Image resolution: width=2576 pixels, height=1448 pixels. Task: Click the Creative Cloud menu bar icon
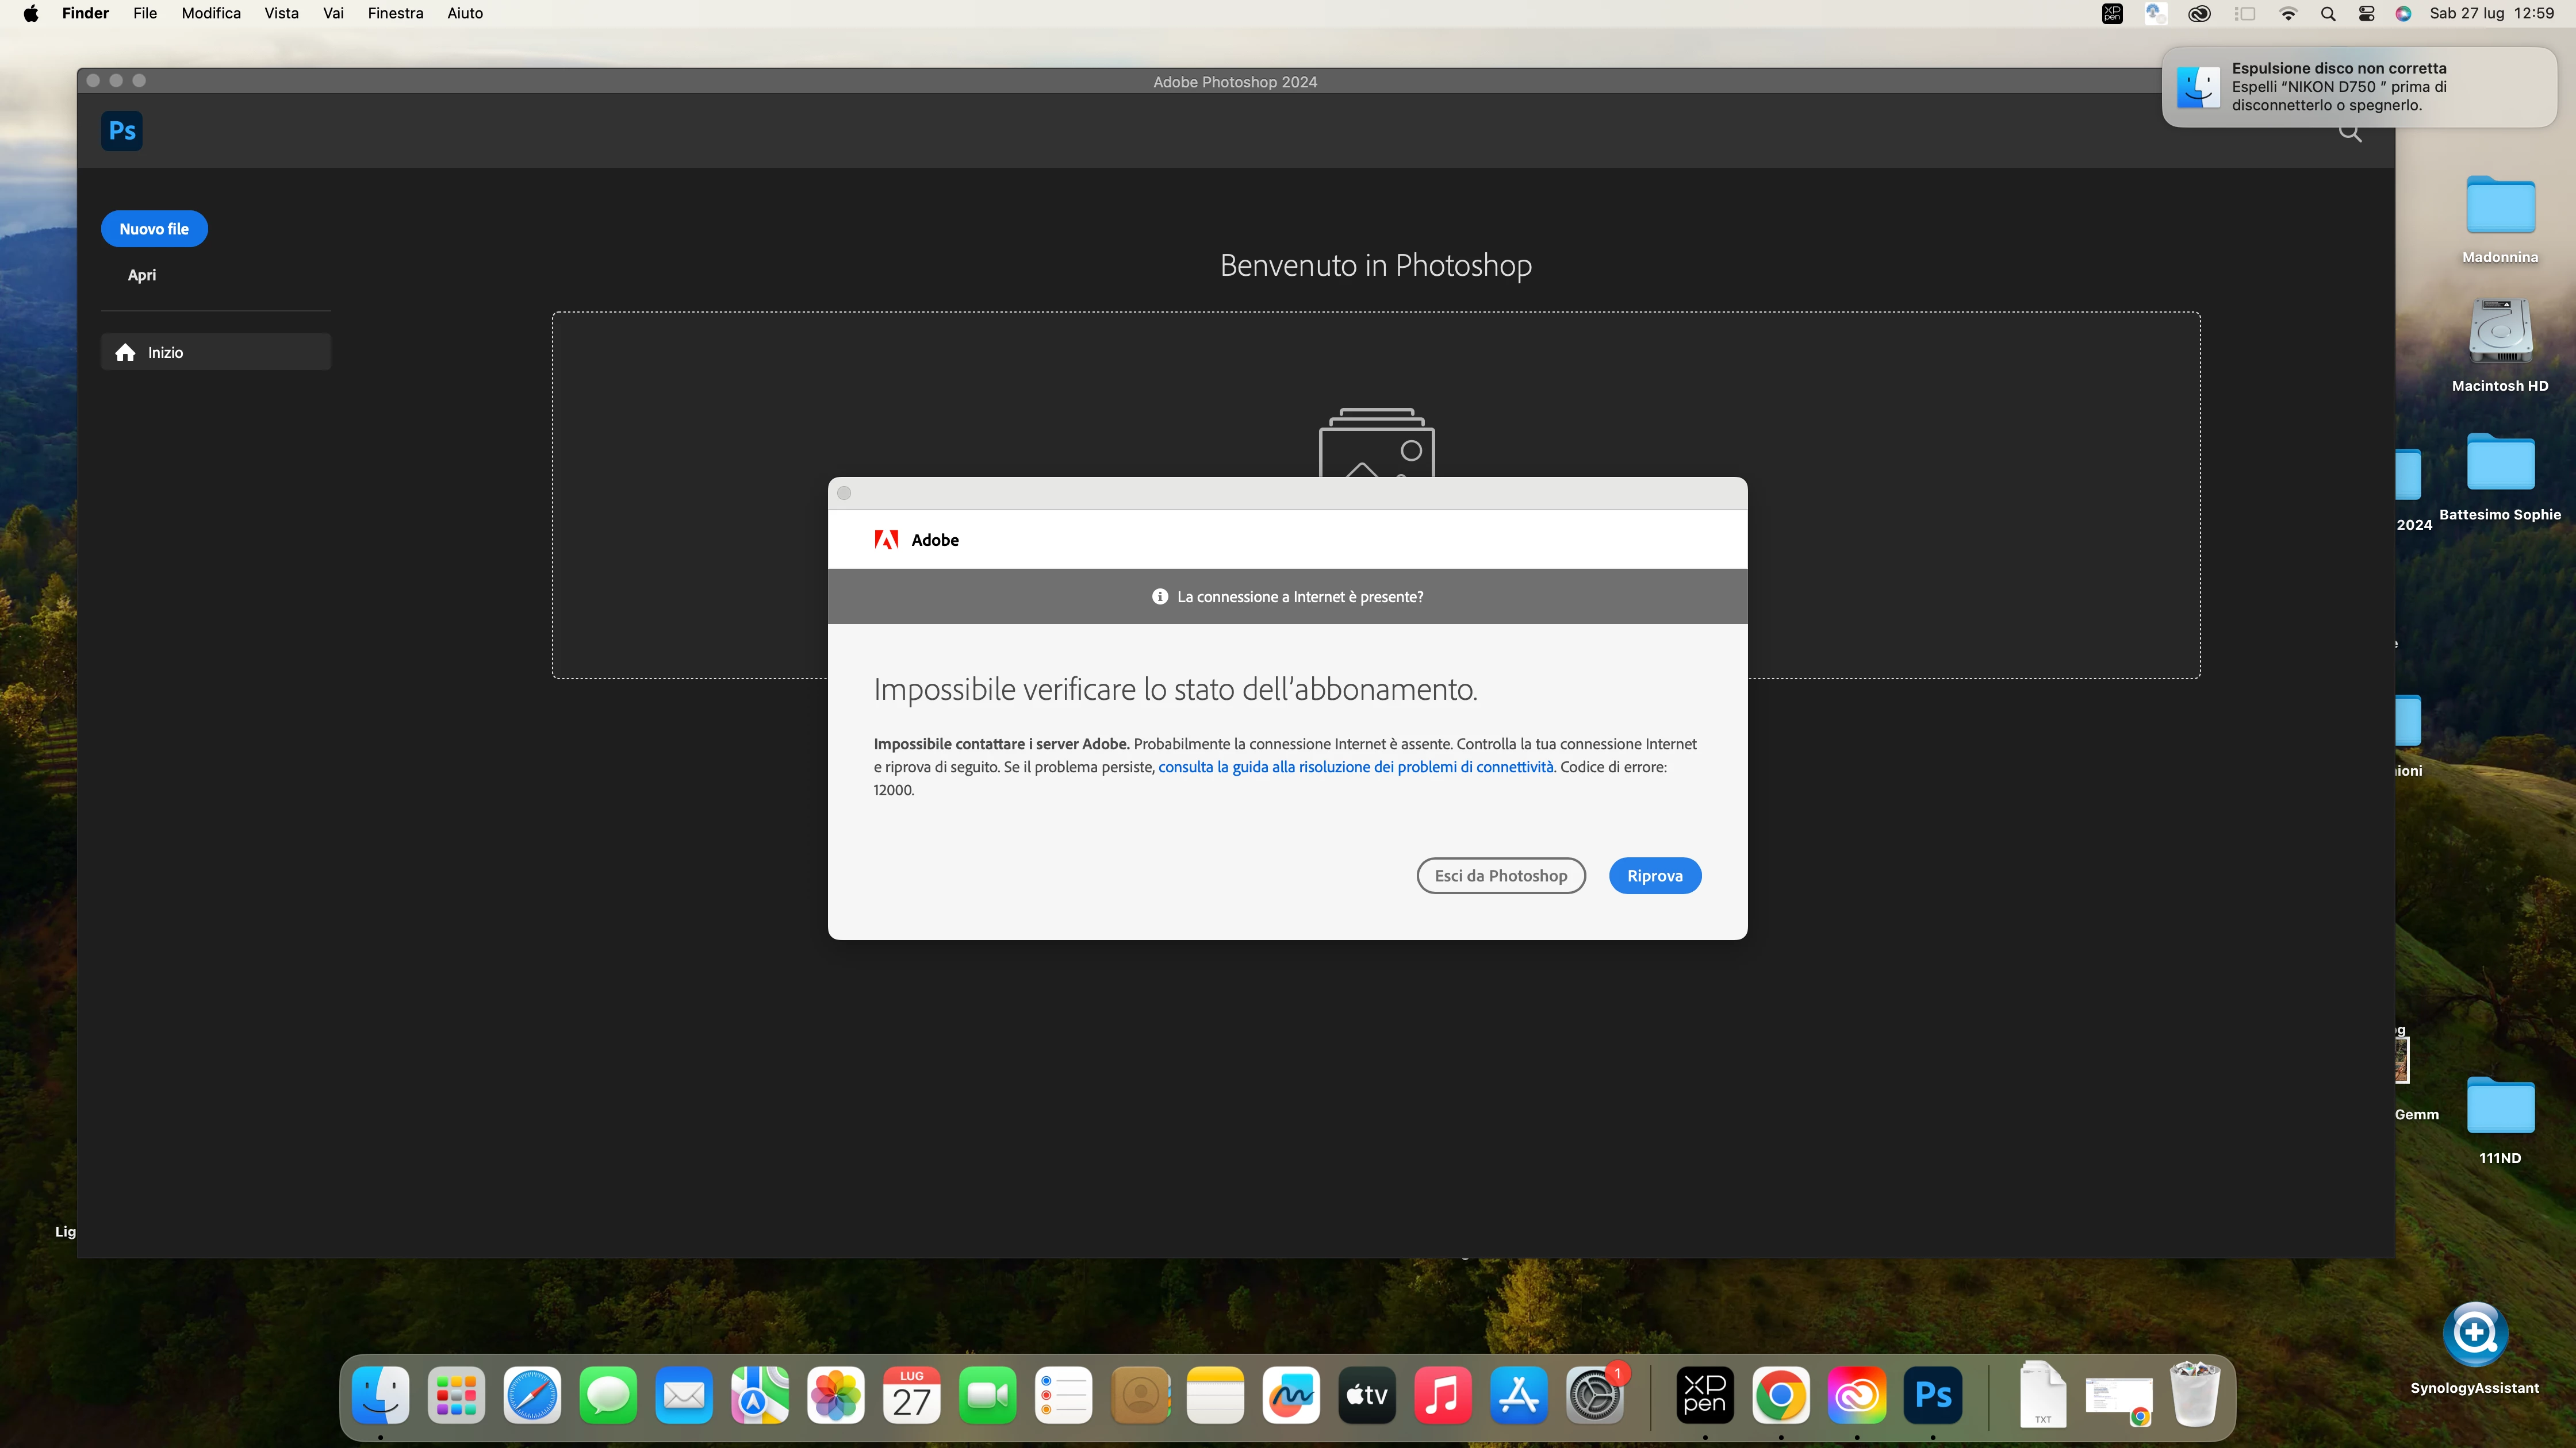pyautogui.click(x=2199, y=14)
